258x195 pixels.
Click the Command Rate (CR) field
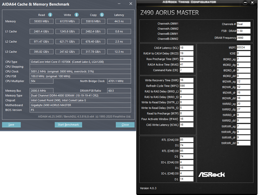[x=187, y=70]
